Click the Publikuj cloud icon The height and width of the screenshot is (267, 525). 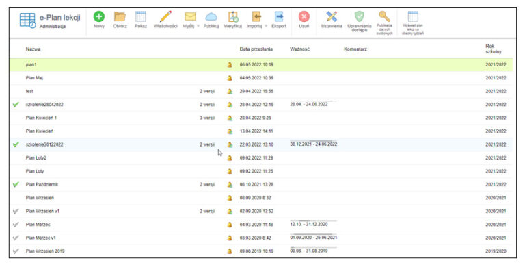[211, 16]
